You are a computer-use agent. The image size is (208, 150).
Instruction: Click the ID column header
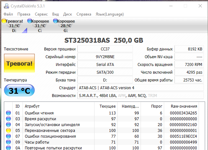pyautogui.click(x=17, y=106)
